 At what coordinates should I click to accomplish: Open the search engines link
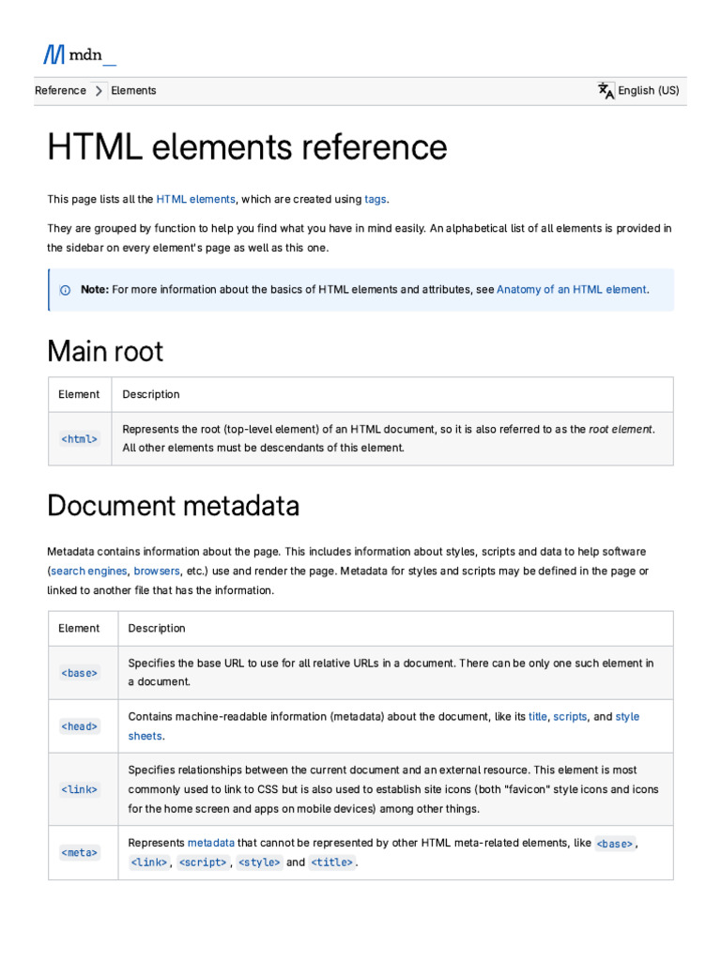coord(89,571)
